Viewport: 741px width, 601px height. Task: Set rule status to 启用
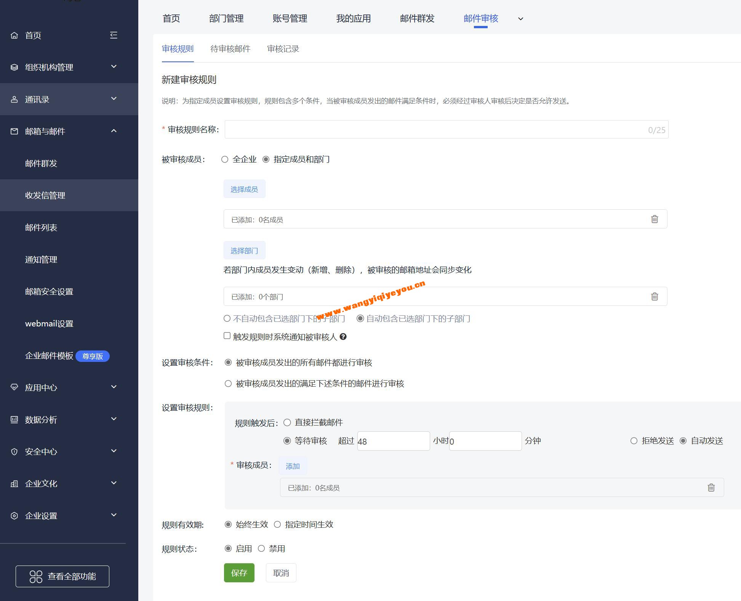click(228, 548)
